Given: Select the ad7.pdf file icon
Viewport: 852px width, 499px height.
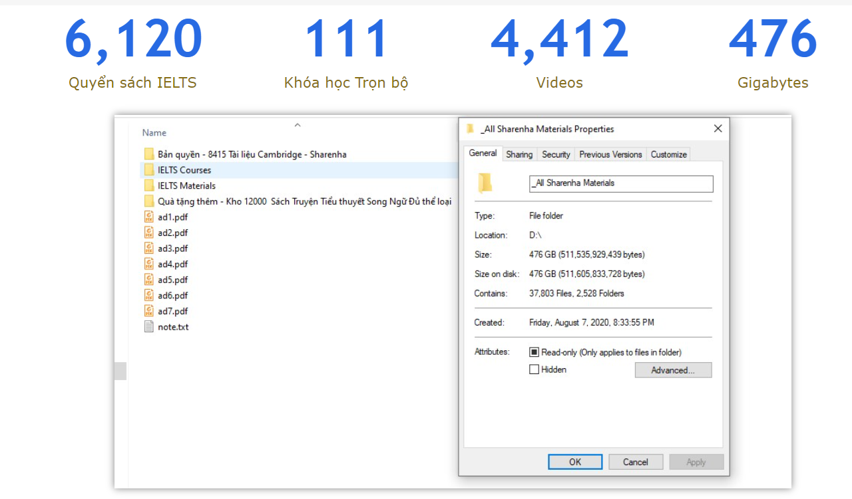Looking at the screenshot, I should click(149, 311).
